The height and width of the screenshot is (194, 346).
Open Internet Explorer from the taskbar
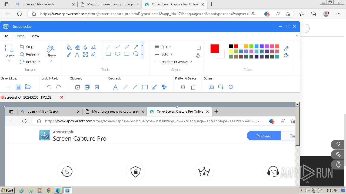21,190
